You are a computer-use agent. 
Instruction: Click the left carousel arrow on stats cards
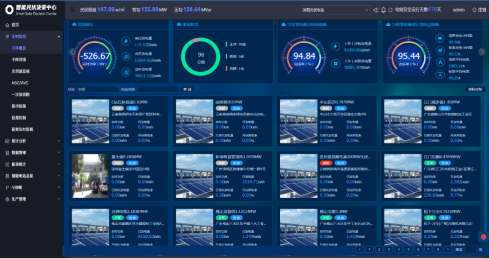tap(71, 52)
